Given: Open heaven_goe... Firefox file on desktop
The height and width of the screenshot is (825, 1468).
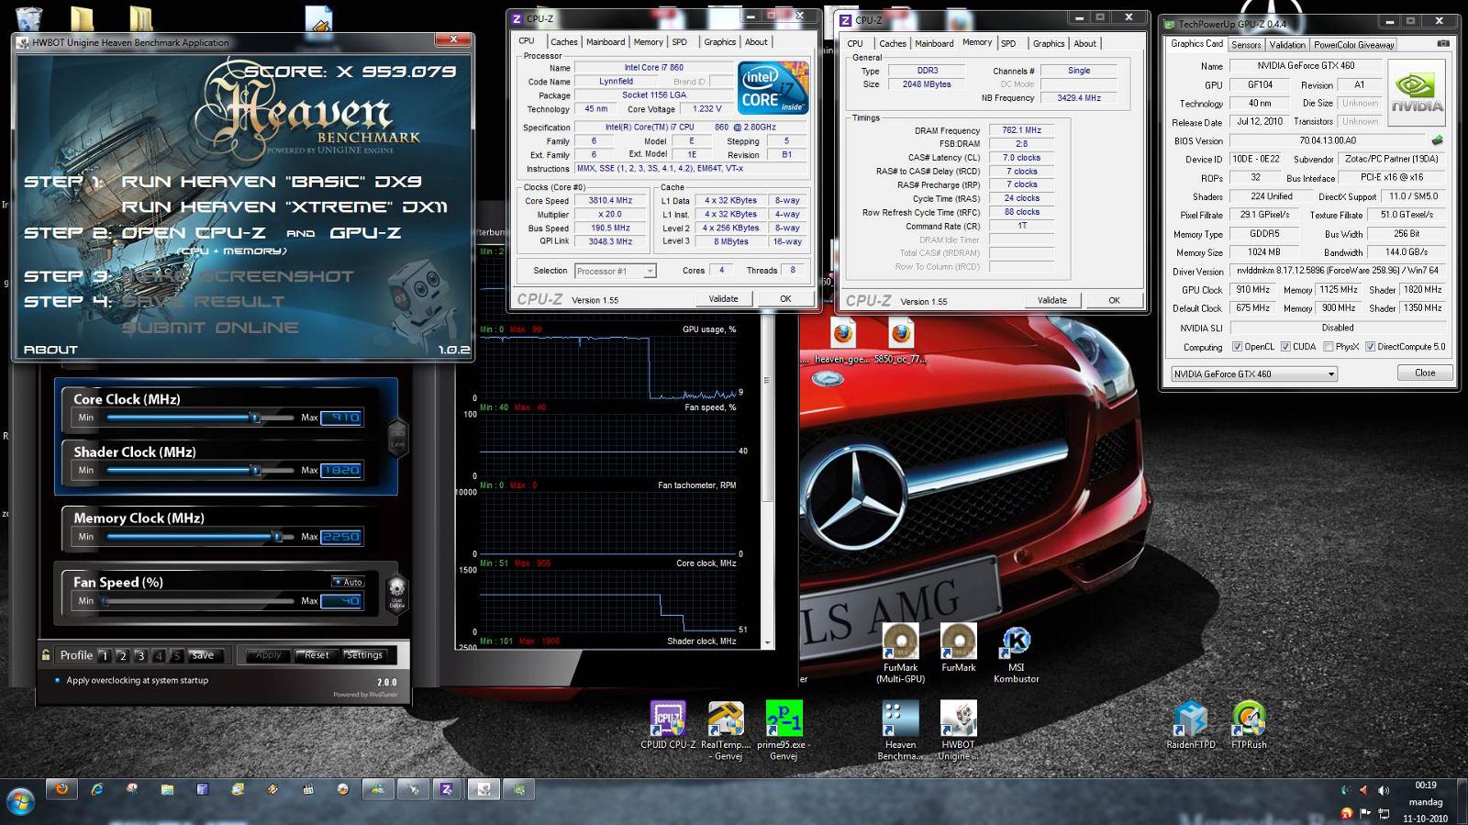Looking at the screenshot, I should click(x=842, y=340).
